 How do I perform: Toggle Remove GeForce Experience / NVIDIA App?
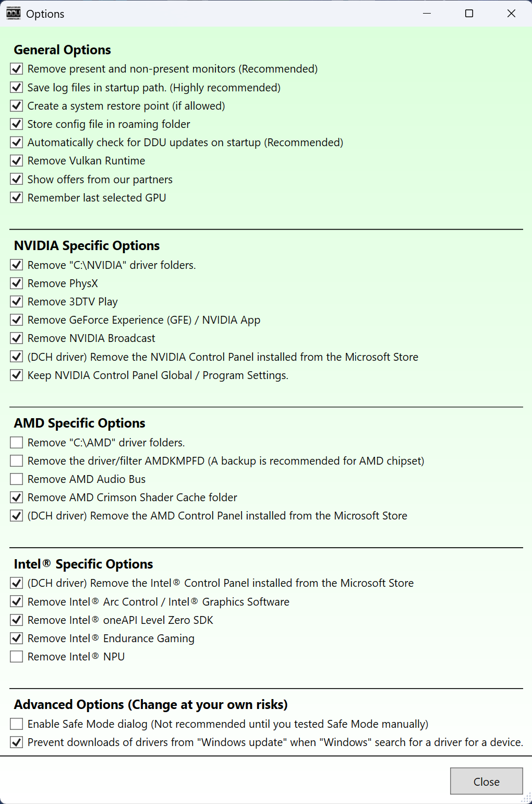point(17,320)
